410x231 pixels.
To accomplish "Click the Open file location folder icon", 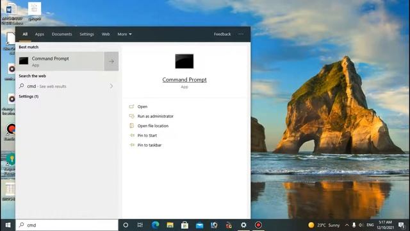I will [131, 126].
